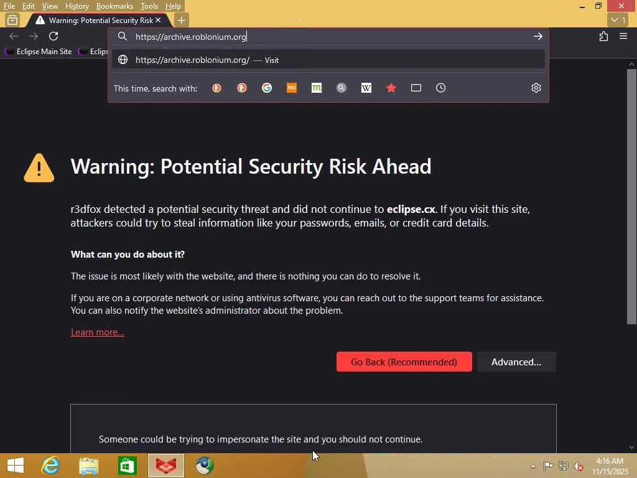Image resolution: width=637 pixels, height=478 pixels.
Task: Open a new tab with plus button
Action: [x=182, y=20]
